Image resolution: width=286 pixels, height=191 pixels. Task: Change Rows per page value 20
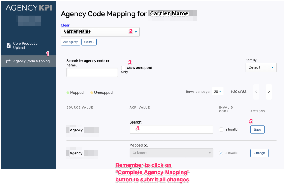pos(218,92)
